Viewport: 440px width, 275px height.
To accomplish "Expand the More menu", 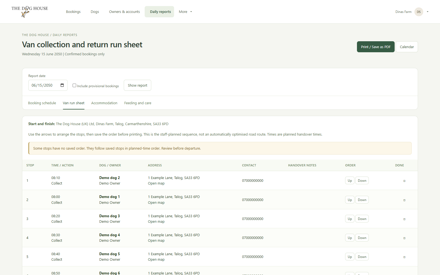I will [x=185, y=12].
